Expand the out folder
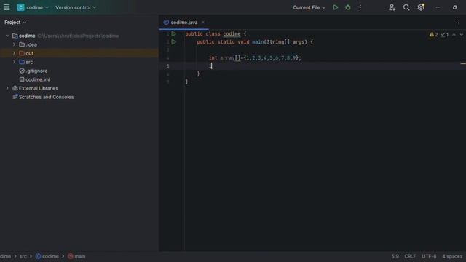This screenshot has height=262, width=466. pyautogui.click(x=14, y=53)
